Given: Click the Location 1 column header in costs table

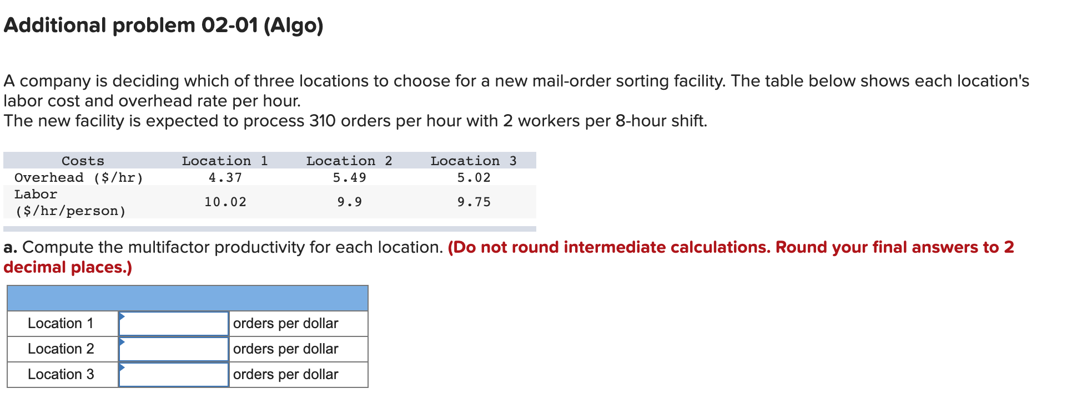Looking at the screenshot, I should [x=224, y=161].
